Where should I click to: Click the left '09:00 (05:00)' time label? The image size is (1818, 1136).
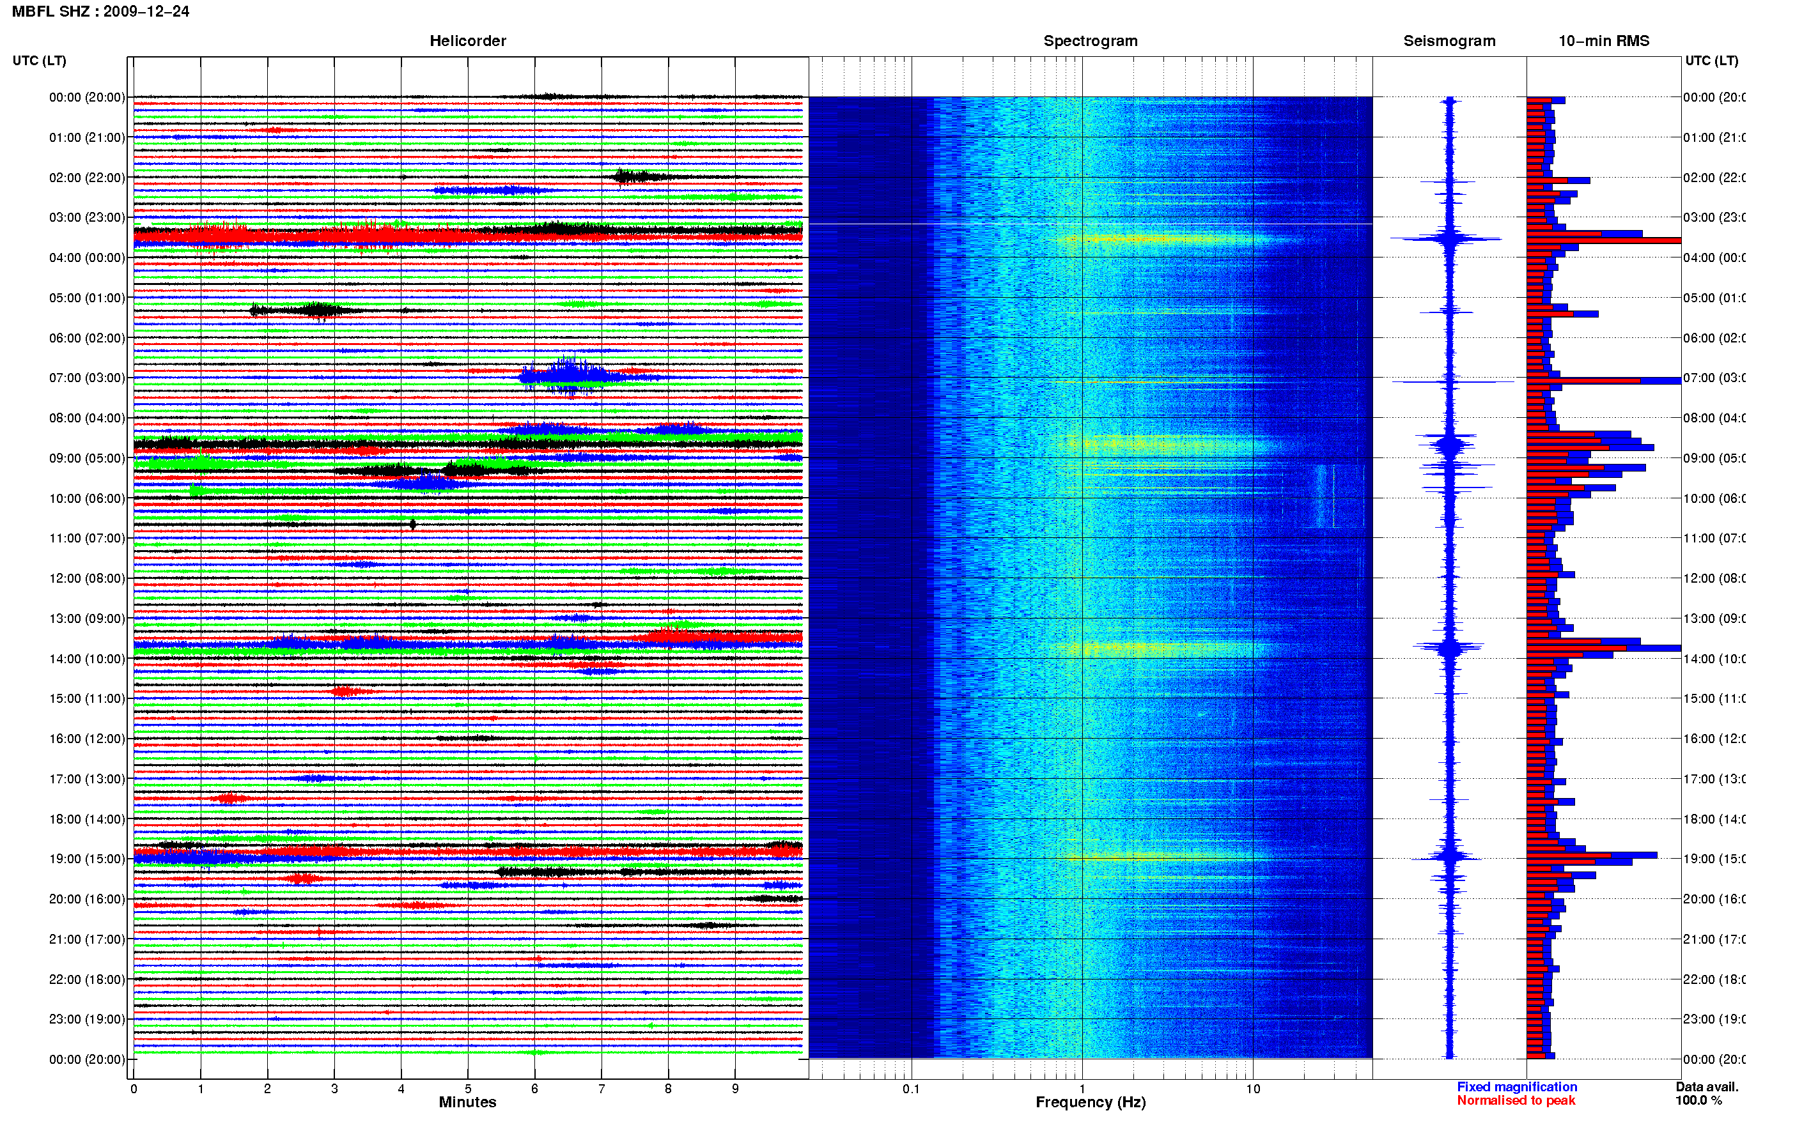[87, 458]
